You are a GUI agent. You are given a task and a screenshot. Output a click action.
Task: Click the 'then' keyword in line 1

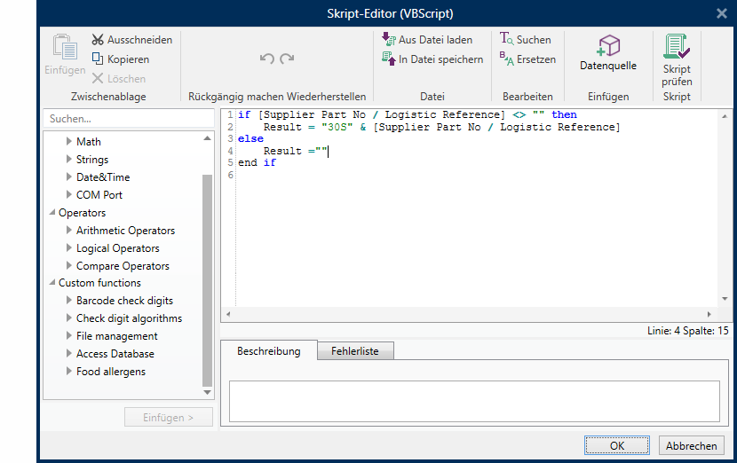point(564,114)
